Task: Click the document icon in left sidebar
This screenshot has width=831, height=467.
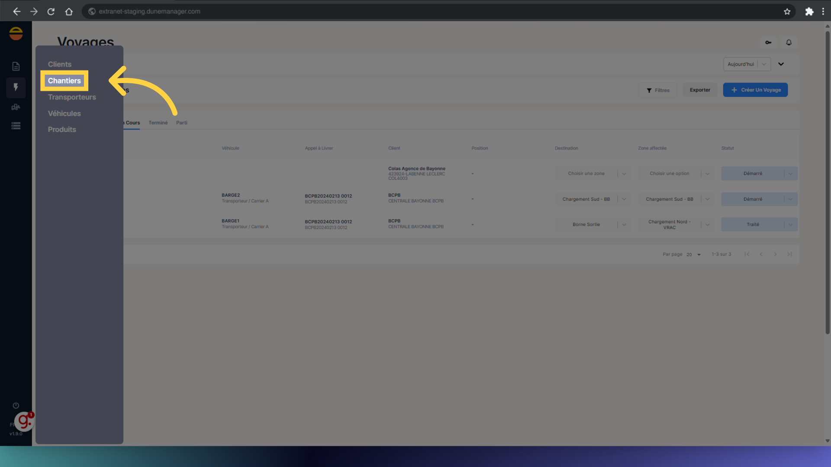Action: click(x=16, y=66)
